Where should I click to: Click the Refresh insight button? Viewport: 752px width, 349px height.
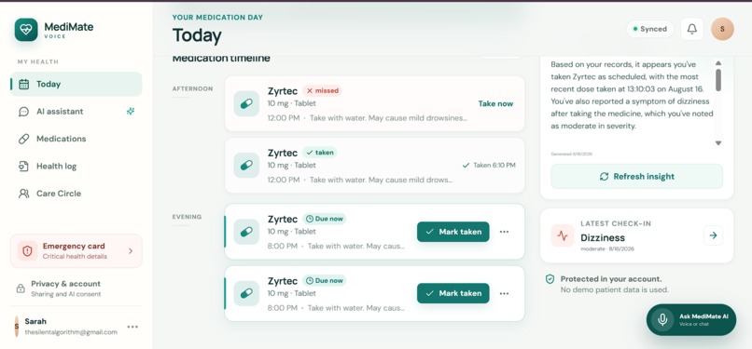(637, 177)
